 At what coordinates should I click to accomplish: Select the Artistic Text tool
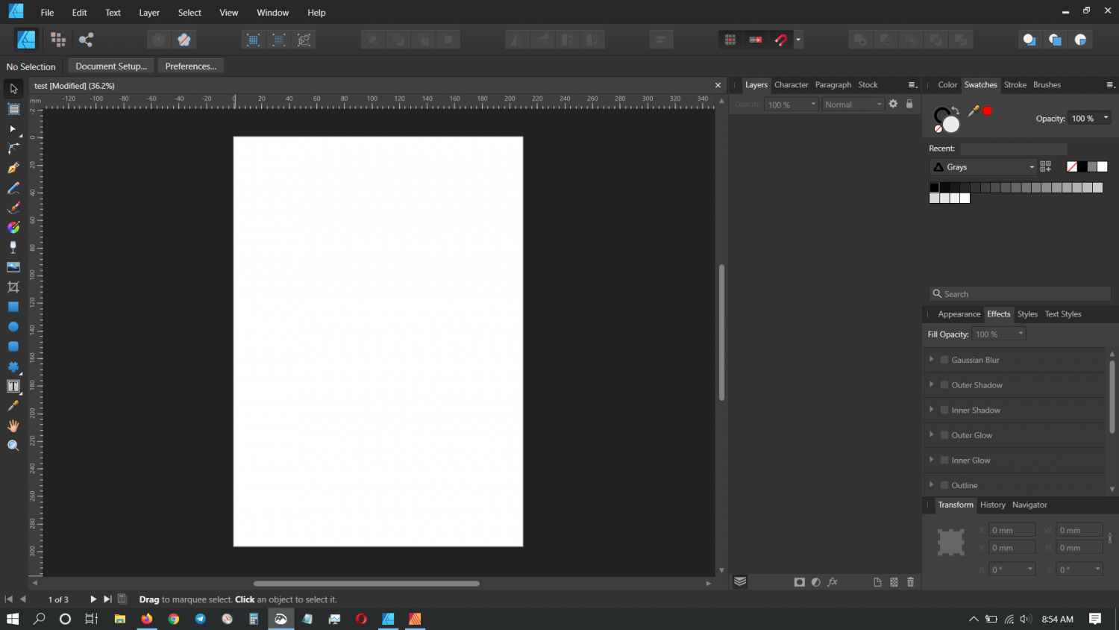pyautogui.click(x=13, y=387)
